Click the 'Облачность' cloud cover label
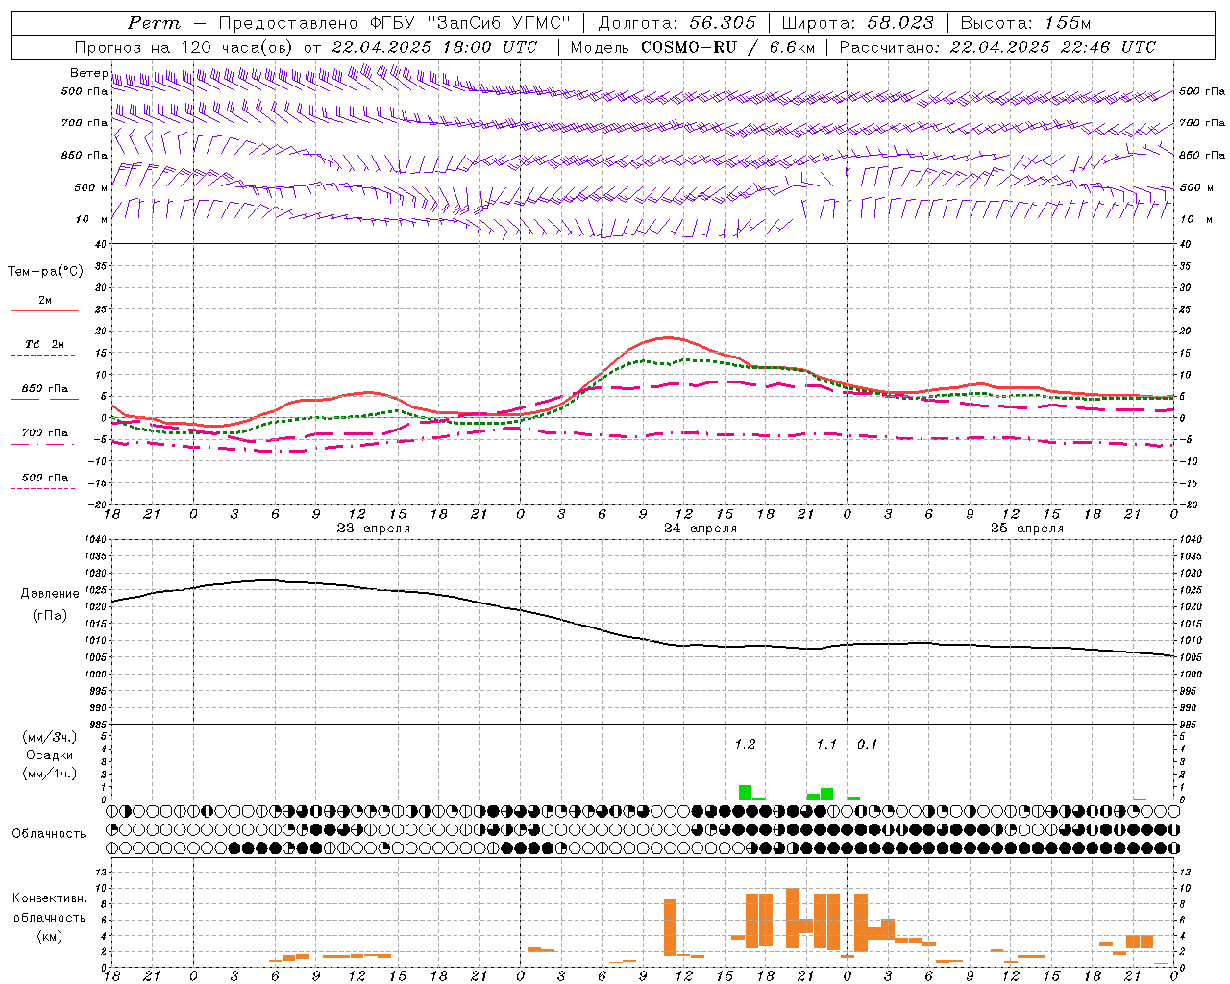This screenshot has width=1230, height=984. point(49,834)
